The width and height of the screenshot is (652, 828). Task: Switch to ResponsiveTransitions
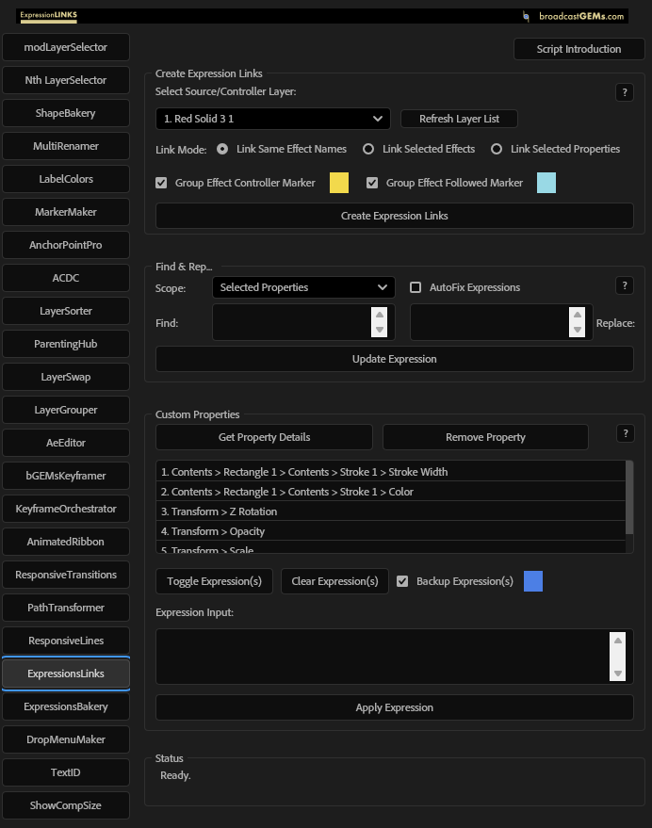[x=66, y=575]
